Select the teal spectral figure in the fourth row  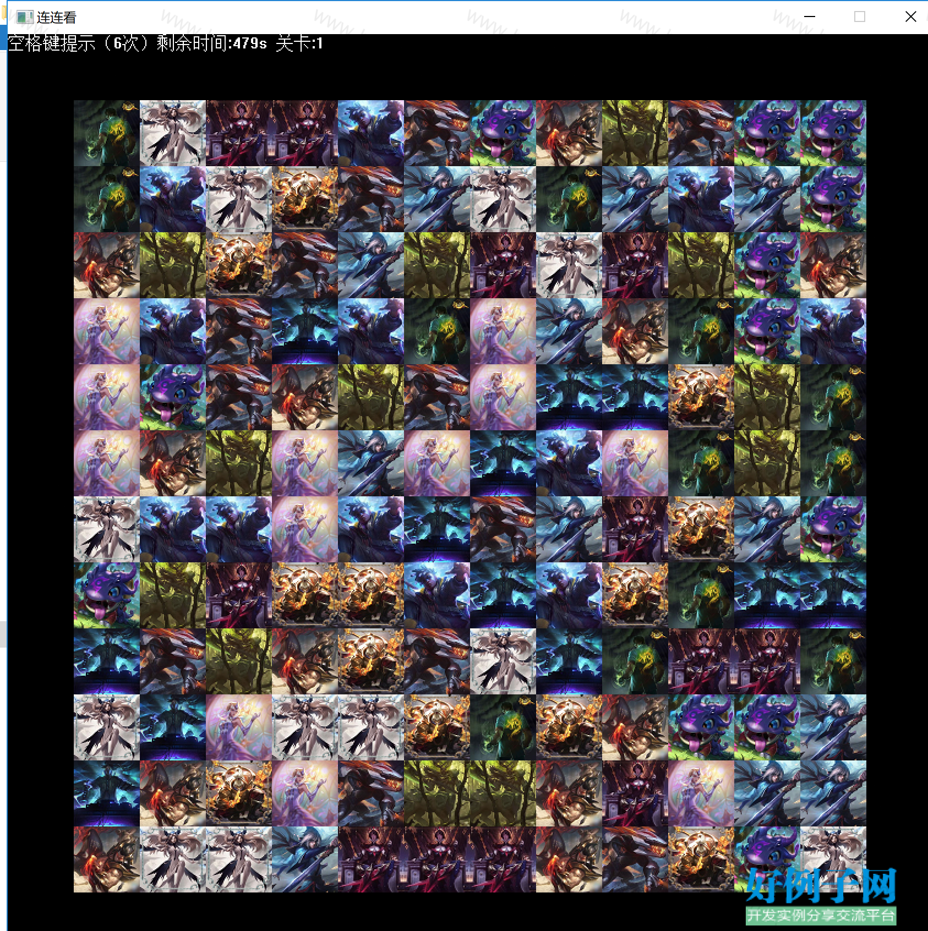click(x=305, y=331)
